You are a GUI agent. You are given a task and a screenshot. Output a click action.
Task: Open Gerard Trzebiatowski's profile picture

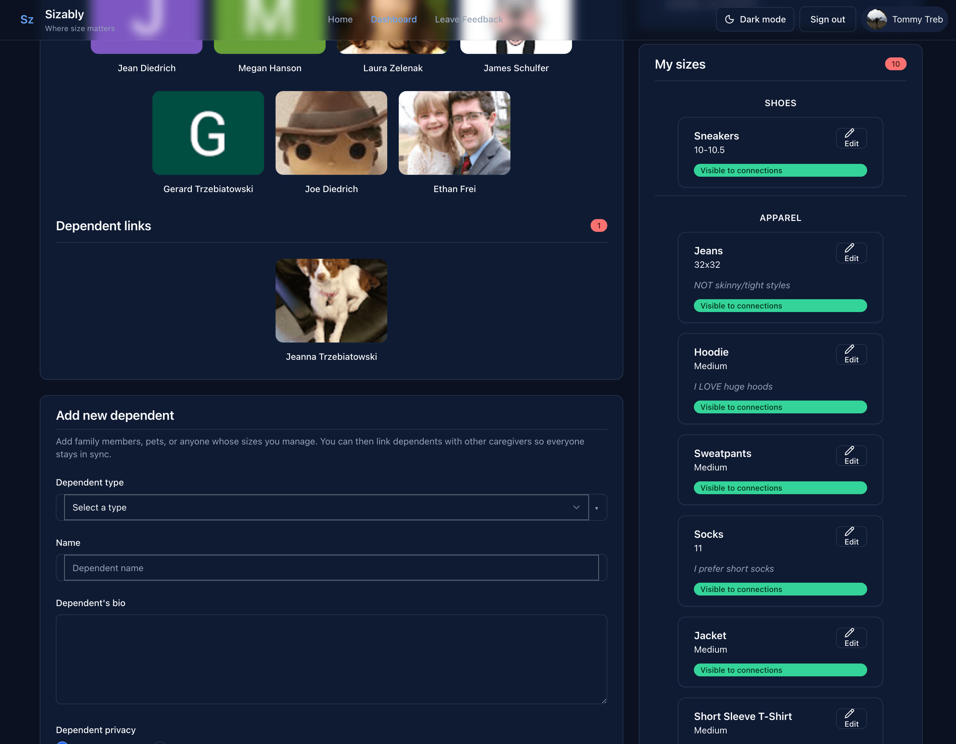click(208, 133)
